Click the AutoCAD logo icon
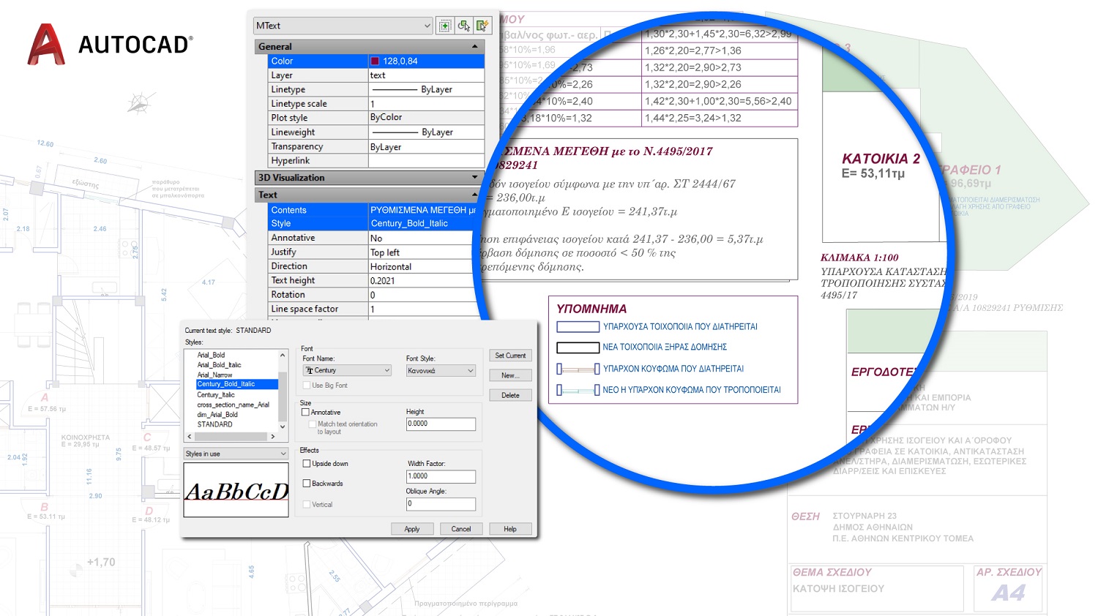1098x616 pixels. 46,44
